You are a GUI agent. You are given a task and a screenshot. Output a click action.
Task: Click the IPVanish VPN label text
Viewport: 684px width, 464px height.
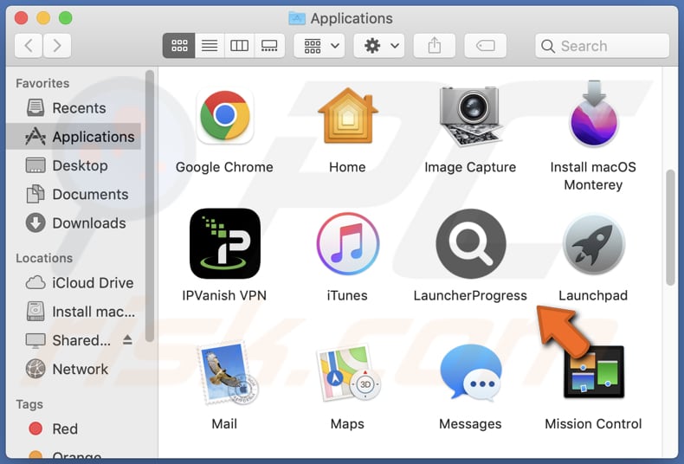pyautogui.click(x=224, y=296)
